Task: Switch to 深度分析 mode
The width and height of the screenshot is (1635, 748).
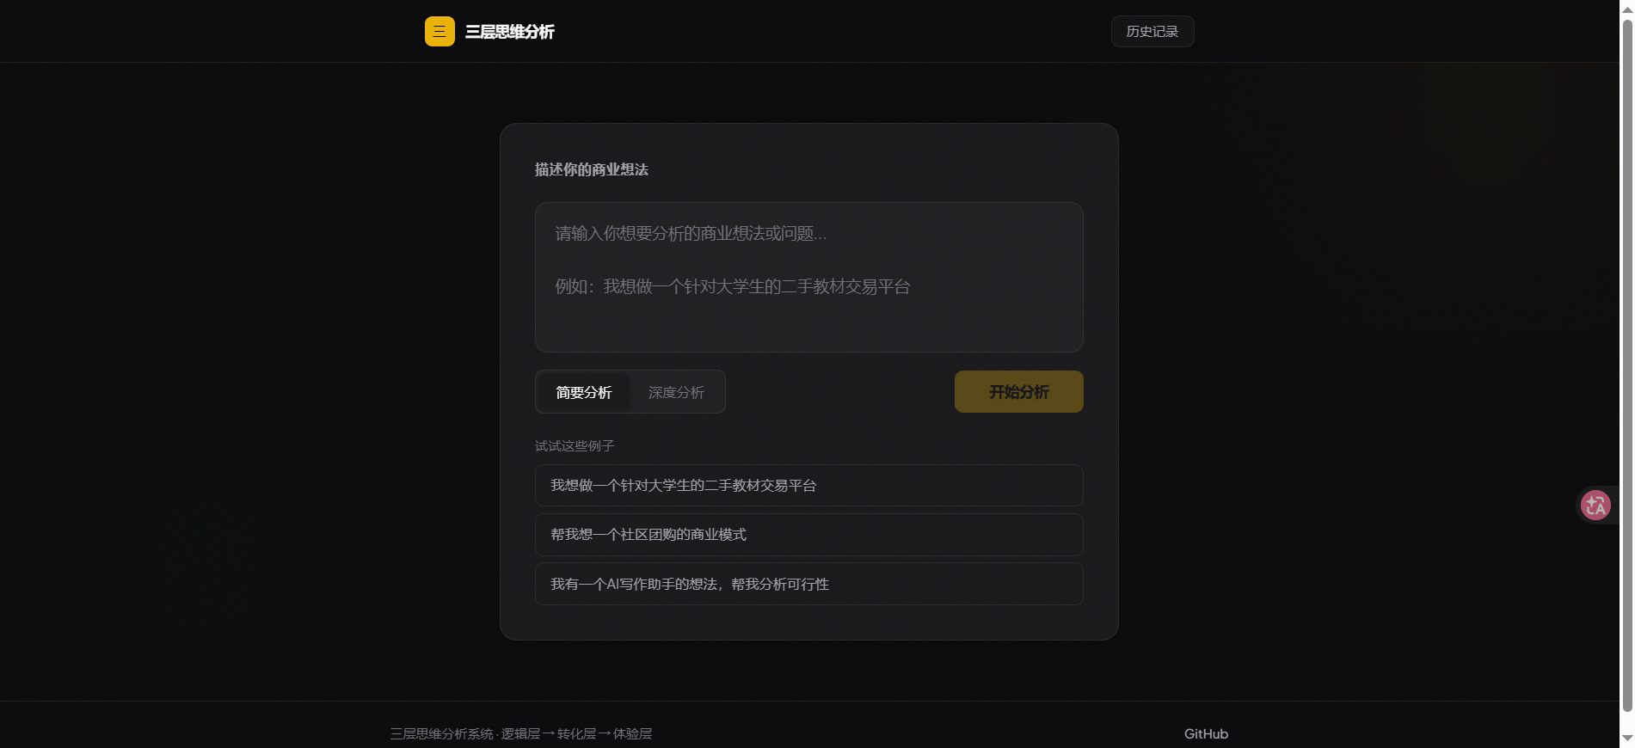Action: click(676, 392)
